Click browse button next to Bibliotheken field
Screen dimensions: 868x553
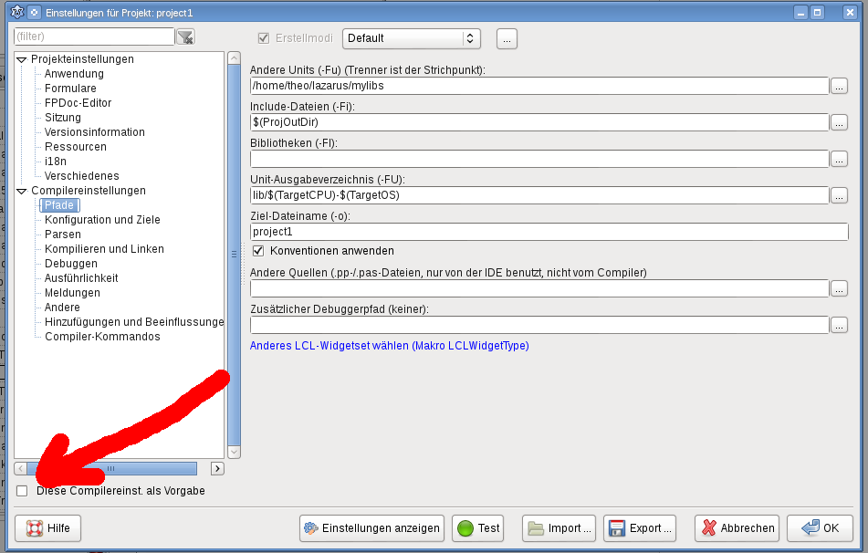[839, 159]
